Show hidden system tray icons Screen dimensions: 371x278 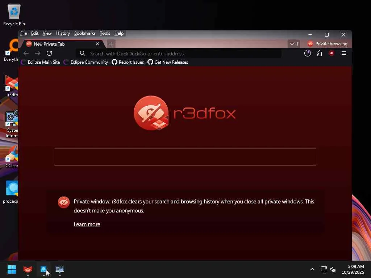point(312,269)
